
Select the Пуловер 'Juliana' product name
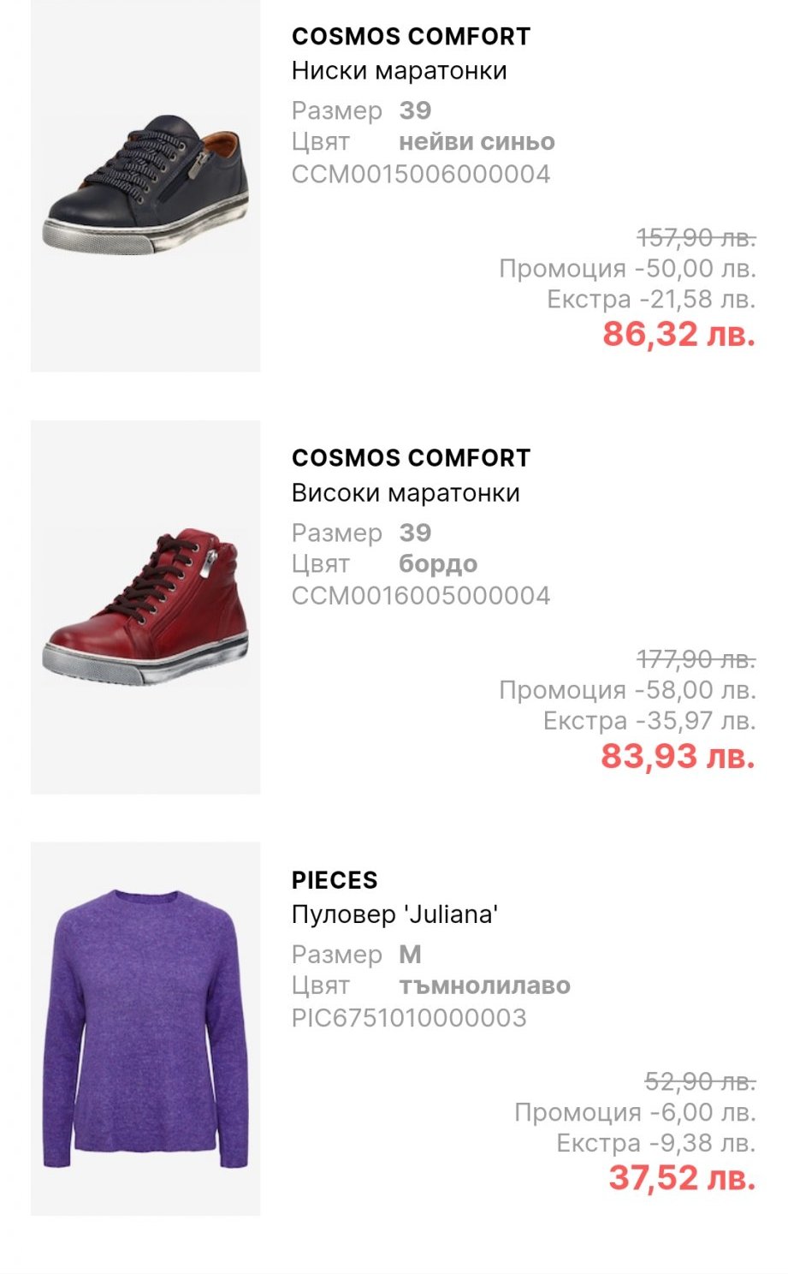[394, 914]
